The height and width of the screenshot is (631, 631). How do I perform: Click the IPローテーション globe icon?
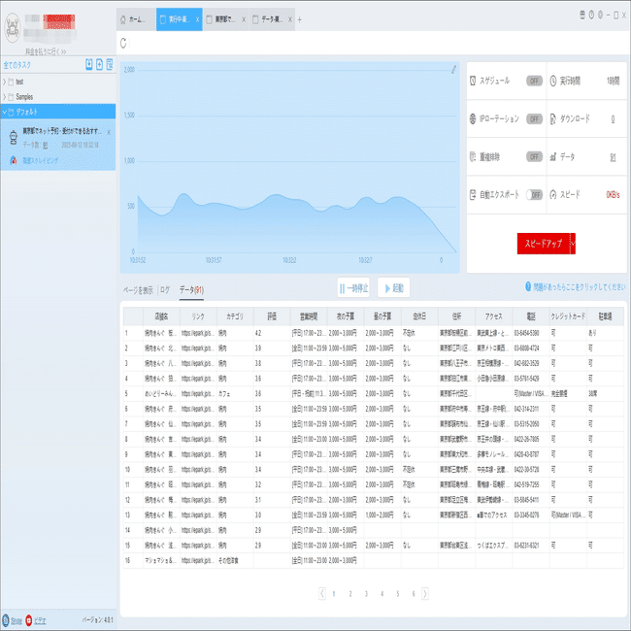point(473,118)
